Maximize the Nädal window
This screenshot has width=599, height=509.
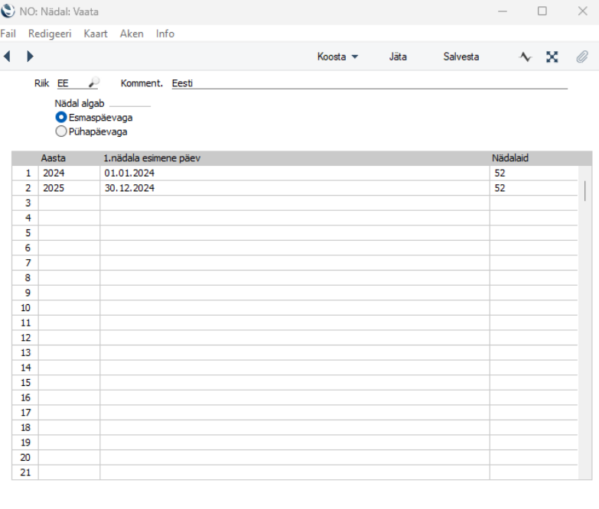tap(542, 11)
